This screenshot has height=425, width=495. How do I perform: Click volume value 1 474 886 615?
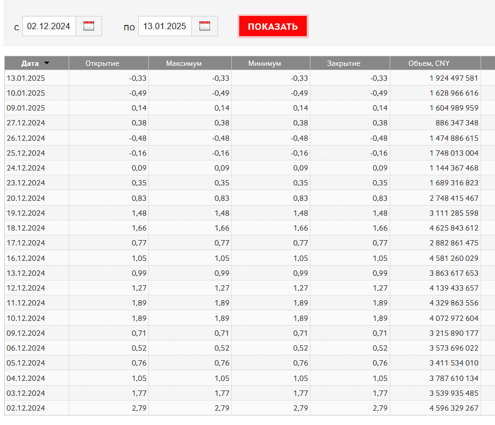pyautogui.click(x=454, y=138)
